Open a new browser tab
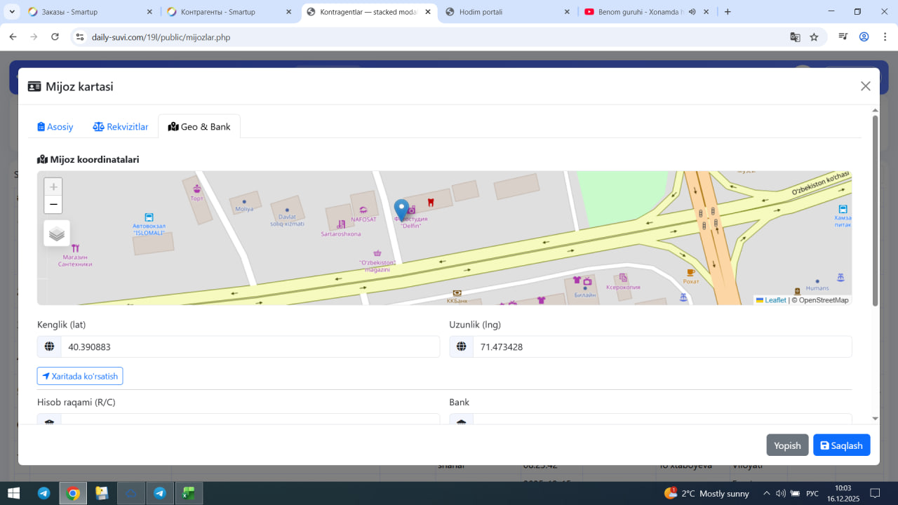898x505 pixels. coord(728,12)
